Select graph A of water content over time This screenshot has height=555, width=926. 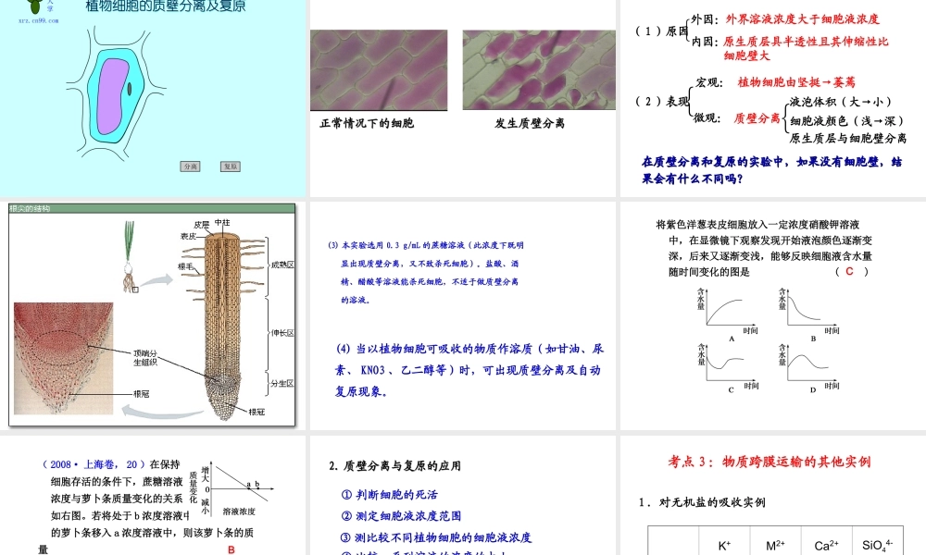pyautogui.click(x=728, y=314)
